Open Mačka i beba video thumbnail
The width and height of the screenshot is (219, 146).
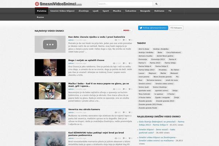[50, 91]
